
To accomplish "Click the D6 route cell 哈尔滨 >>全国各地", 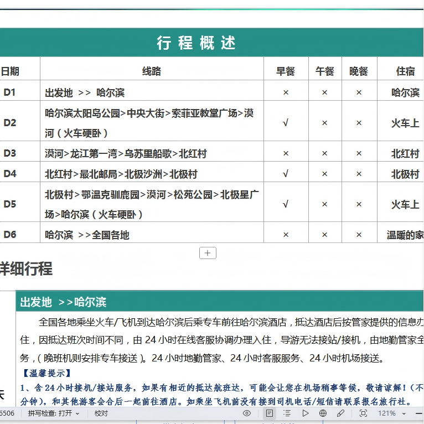I will click(x=87, y=235).
